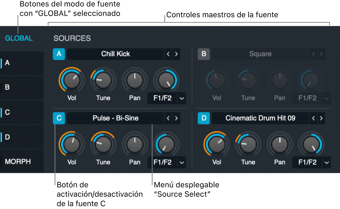
Task: Click the SOURCES section heading
Action: tap(72, 38)
